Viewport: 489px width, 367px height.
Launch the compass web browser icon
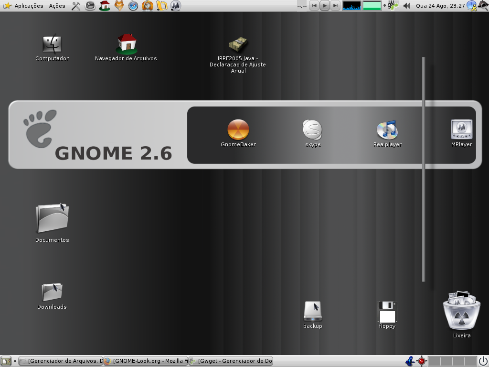click(x=133, y=6)
